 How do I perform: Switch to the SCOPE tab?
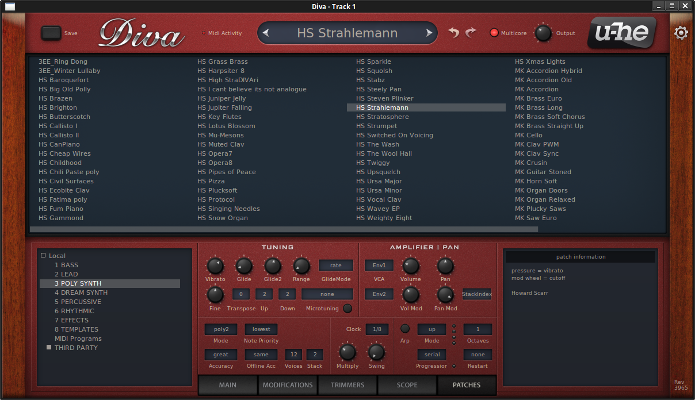click(407, 385)
